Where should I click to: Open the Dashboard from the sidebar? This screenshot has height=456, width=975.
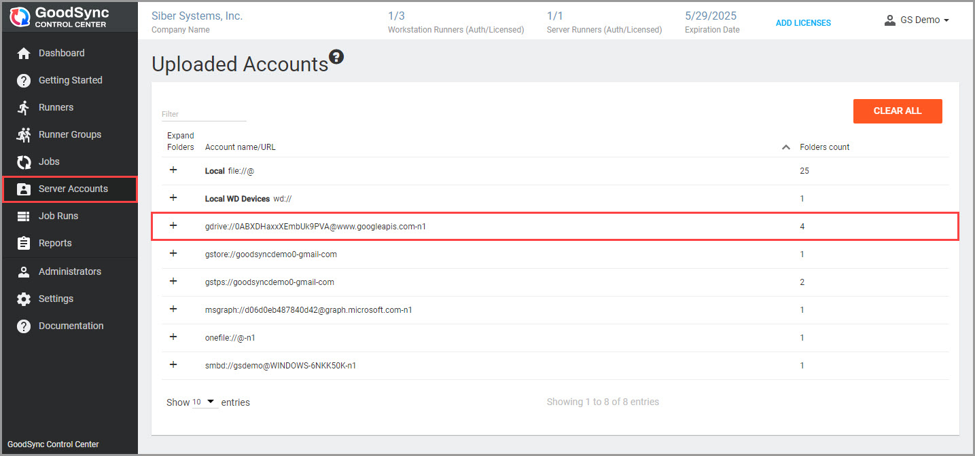[60, 53]
